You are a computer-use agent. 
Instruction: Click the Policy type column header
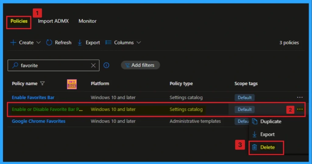coord(181,84)
